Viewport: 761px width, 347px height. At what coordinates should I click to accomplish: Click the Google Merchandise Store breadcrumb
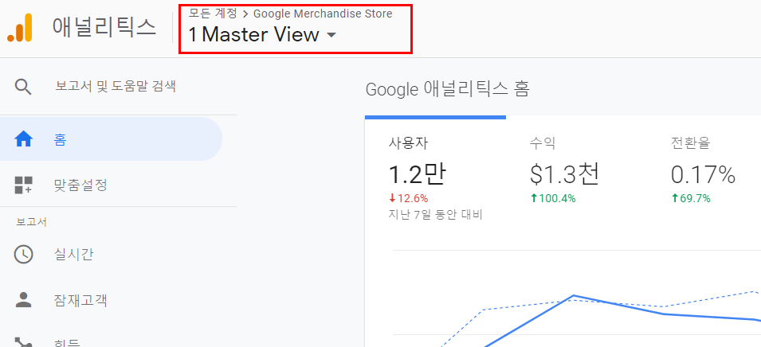(x=323, y=14)
